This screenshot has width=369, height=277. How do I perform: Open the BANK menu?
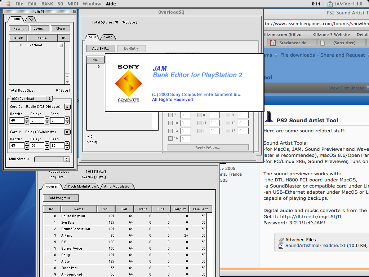click(47, 4)
